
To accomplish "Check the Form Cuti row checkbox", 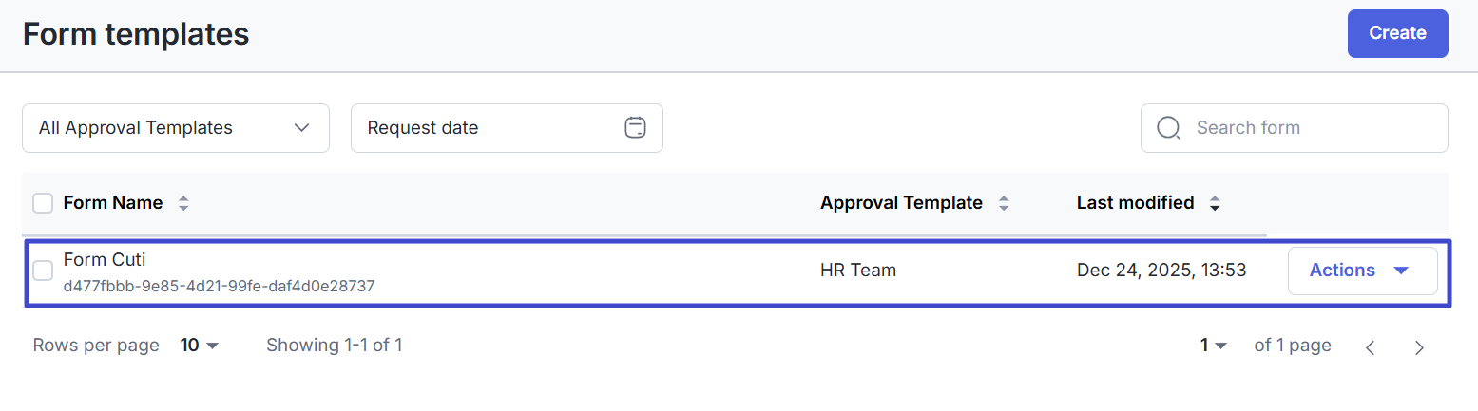I will click(x=43, y=271).
